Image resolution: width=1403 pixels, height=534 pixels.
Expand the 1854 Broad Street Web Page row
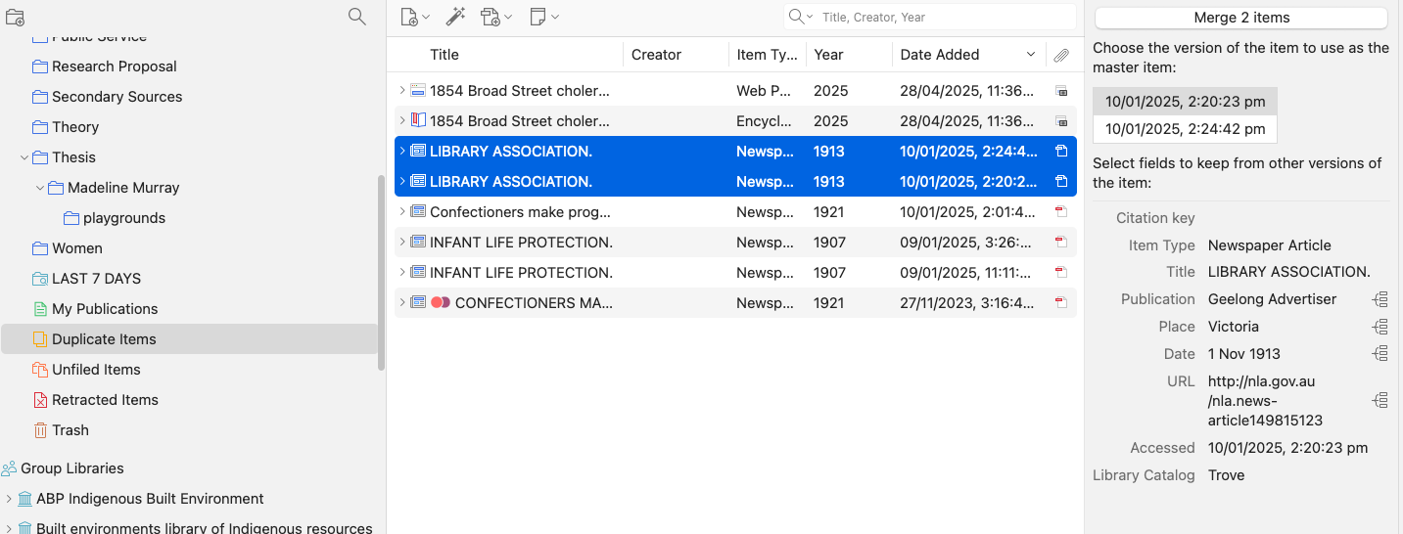pyautogui.click(x=401, y=91)
